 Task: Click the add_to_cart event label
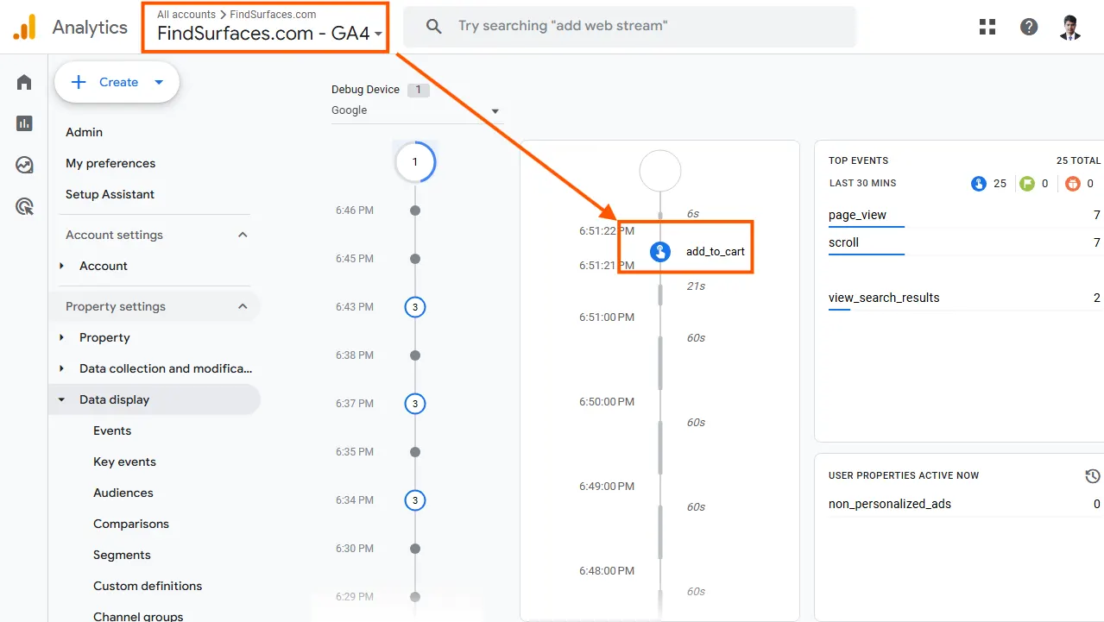pos(716,252)
